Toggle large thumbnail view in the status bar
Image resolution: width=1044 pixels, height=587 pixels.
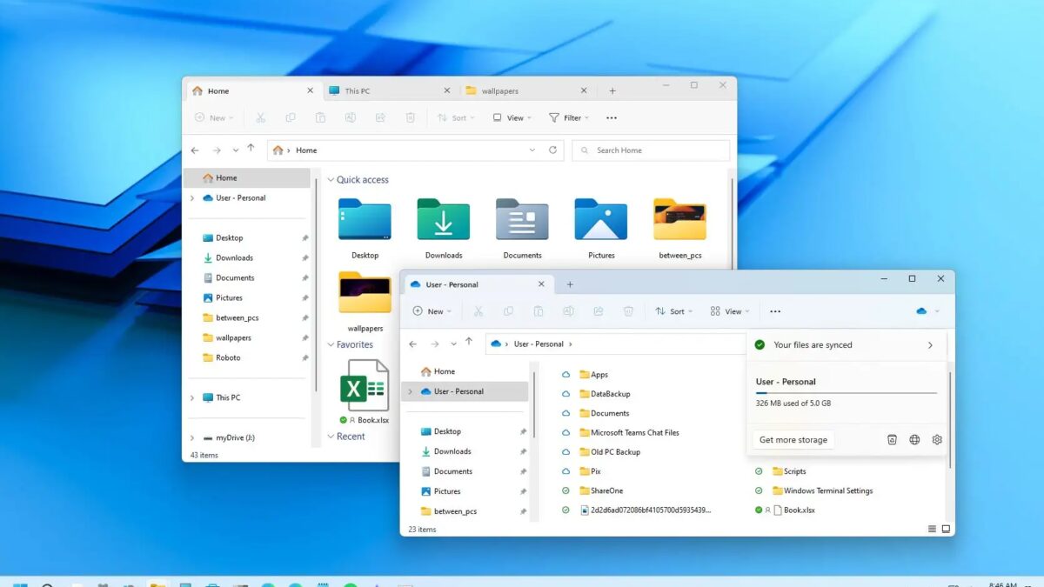pyautogui.click(x=945, y=528)
